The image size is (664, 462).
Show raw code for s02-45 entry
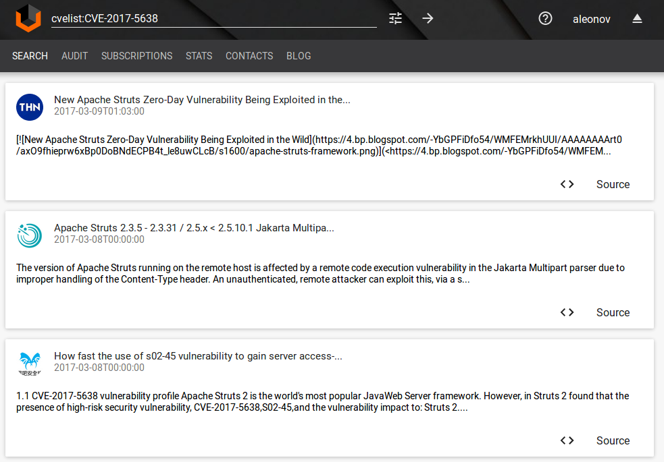(567, 440)
